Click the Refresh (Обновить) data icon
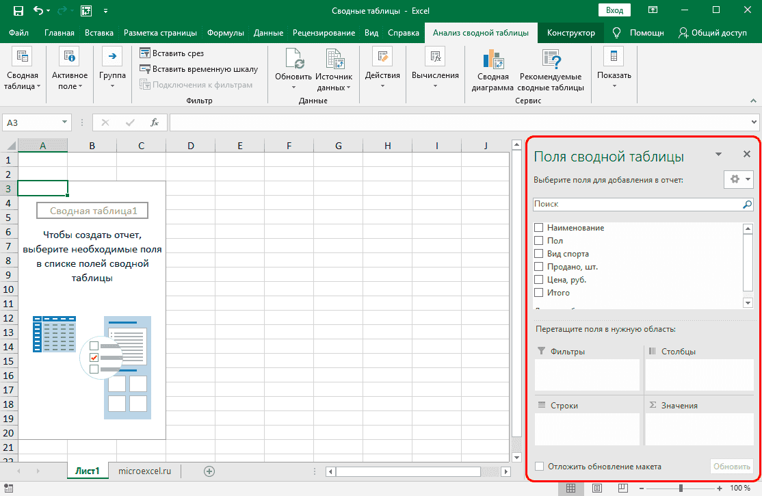 pos(293,60)
